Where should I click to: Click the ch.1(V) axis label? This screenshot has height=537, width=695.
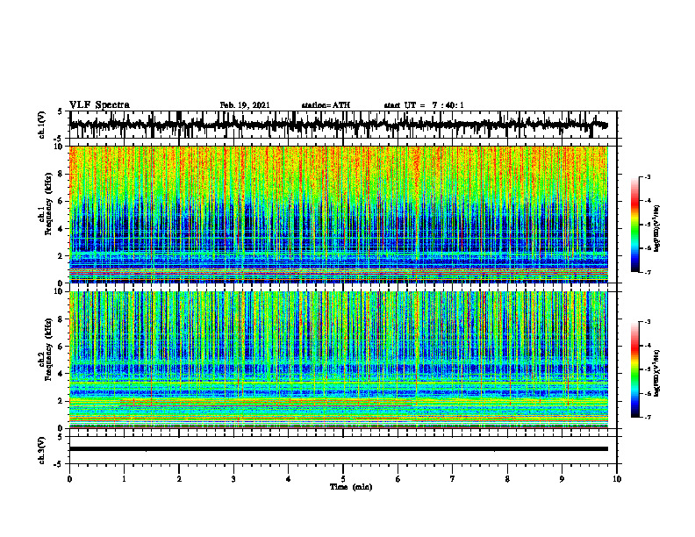pos(42,125)
